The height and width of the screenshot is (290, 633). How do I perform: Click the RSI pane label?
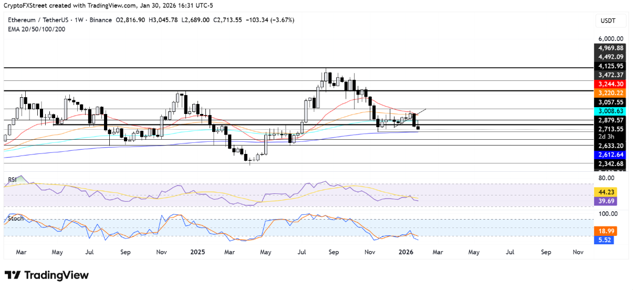pos(13,180)
